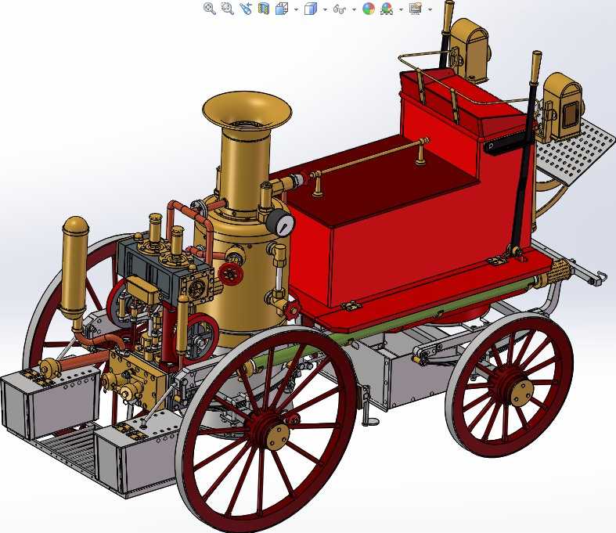Expand the View Orientation dropdown arrow
This screenshot has height=533, width=616.
coord(296,9)
